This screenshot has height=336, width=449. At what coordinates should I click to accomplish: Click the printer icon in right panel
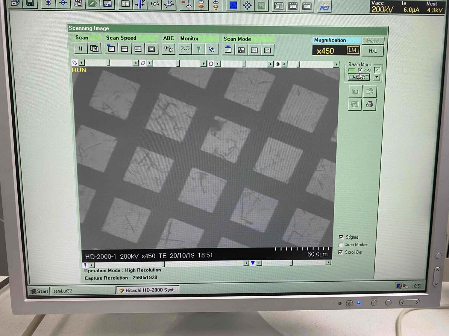pos(369,105)
